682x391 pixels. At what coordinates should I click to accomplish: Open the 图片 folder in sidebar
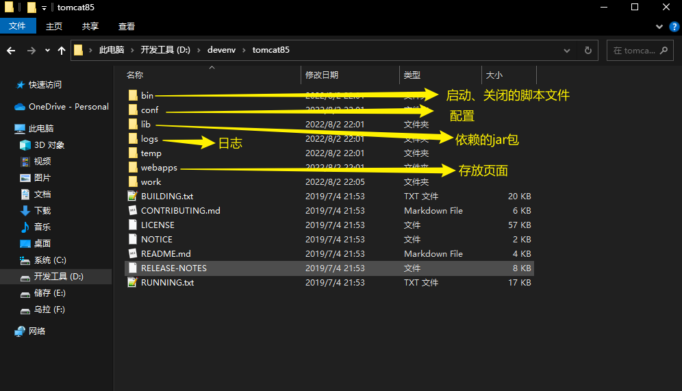coord(42,178)
